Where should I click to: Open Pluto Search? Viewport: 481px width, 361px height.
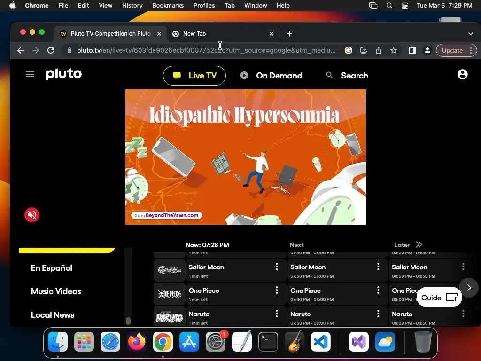tap(347, 76)
